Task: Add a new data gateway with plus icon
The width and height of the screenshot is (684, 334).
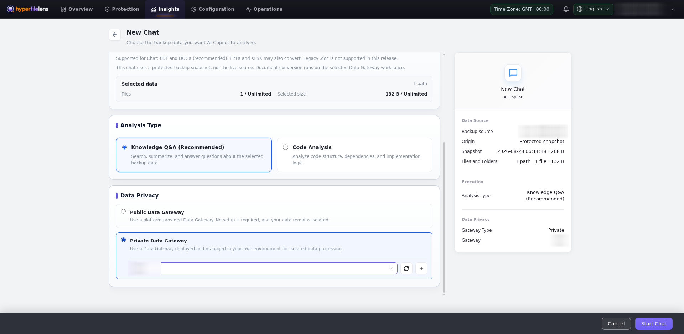Action: [421, 268]
